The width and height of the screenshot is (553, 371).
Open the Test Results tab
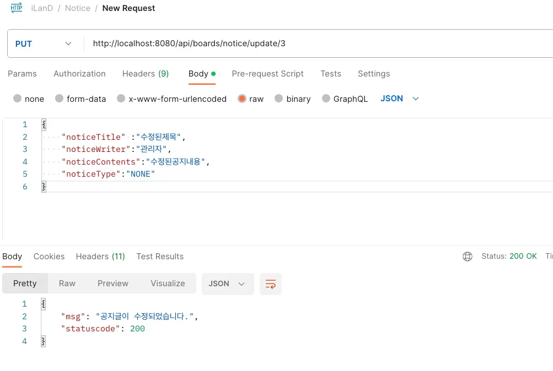pyautogui.click(x=160, y=257)
